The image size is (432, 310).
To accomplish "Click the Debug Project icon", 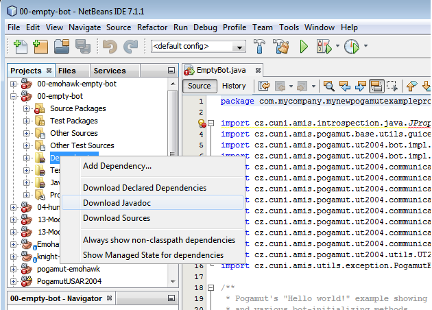I will click(324, 46).
